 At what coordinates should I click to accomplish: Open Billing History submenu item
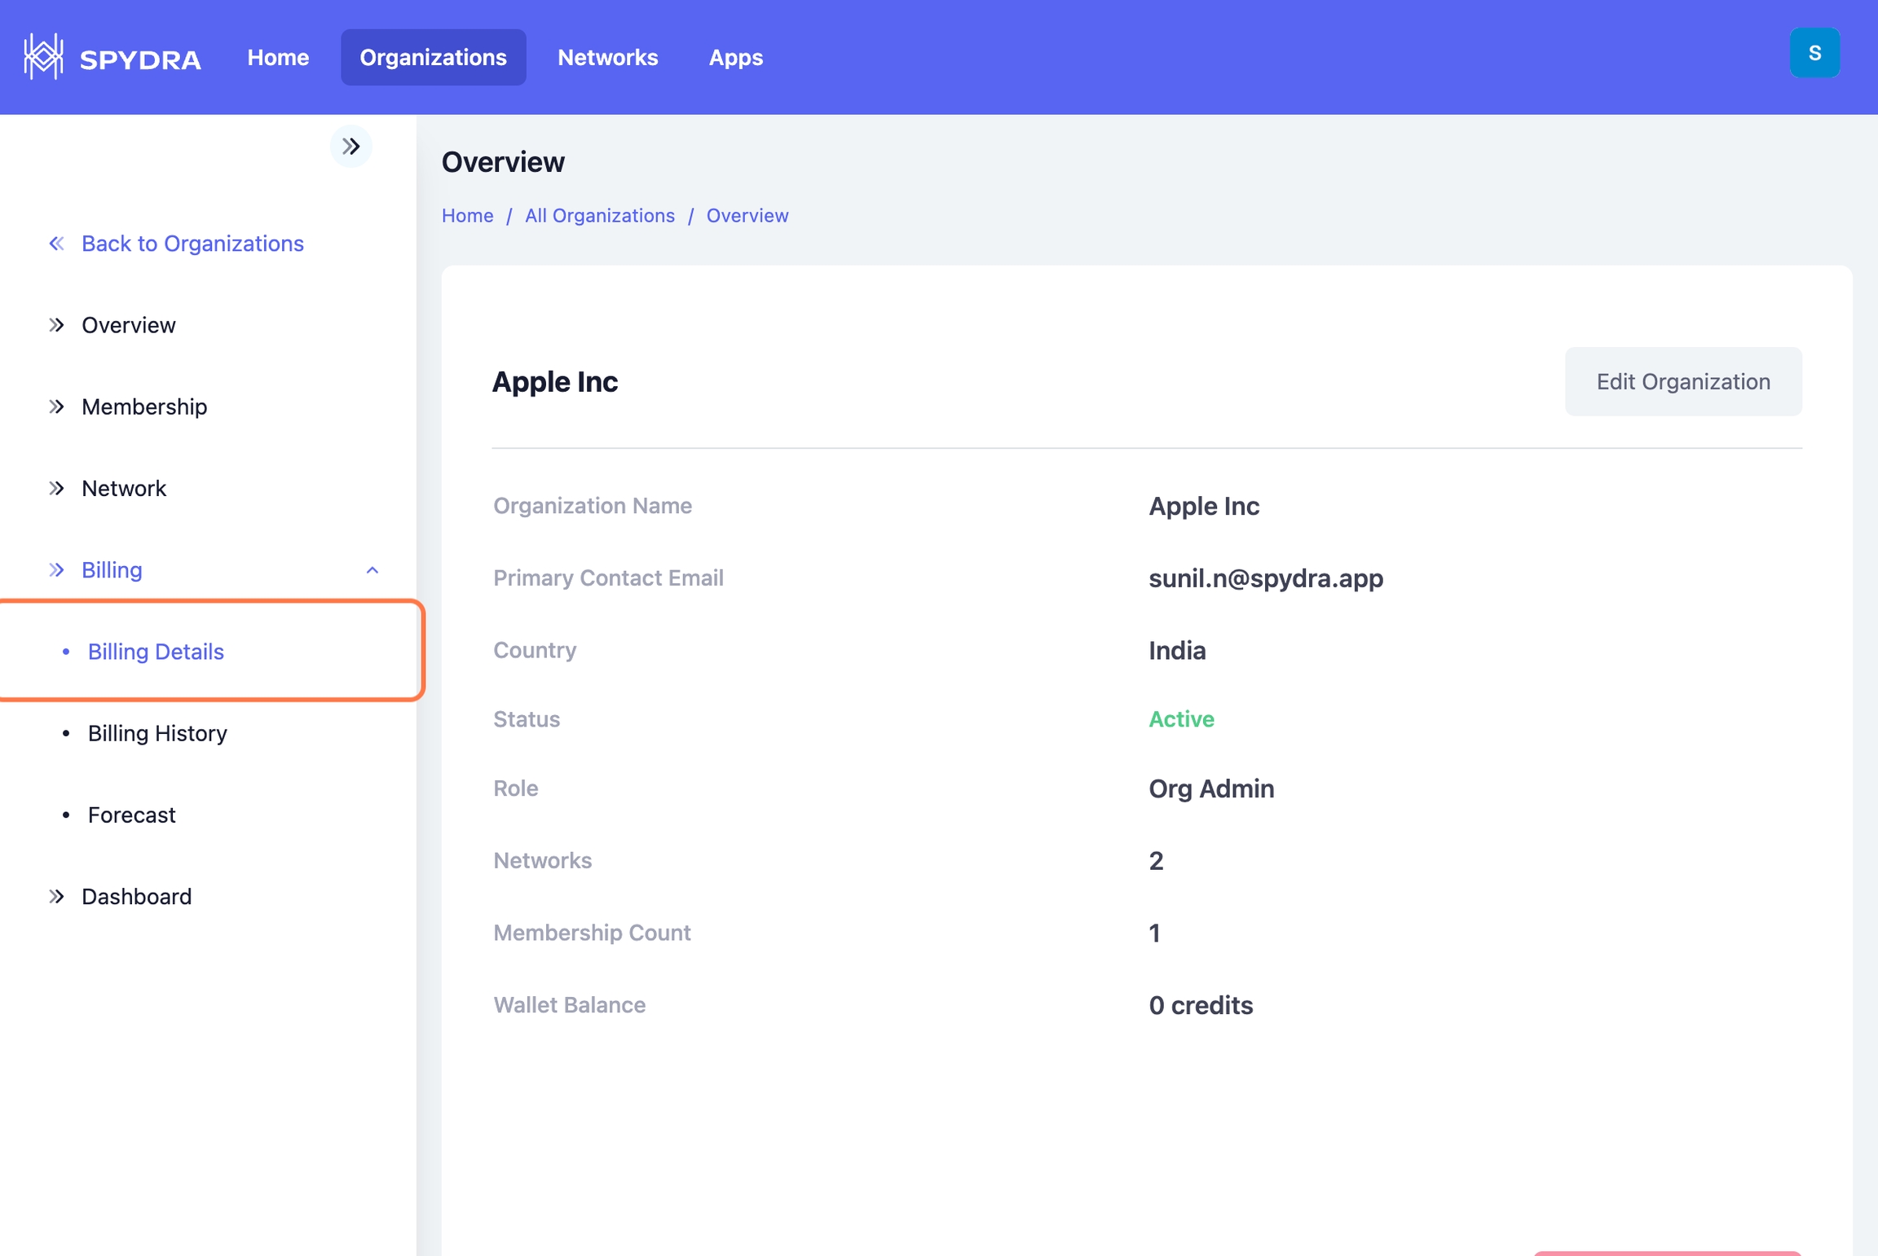tap(157, 733)
